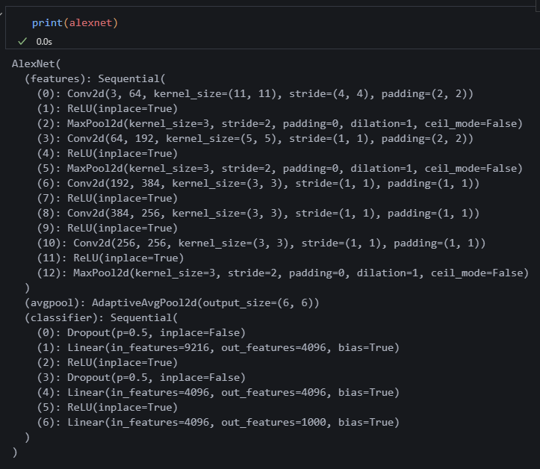Click (11): ReLU(inplace=True) line

pos(111,258)
